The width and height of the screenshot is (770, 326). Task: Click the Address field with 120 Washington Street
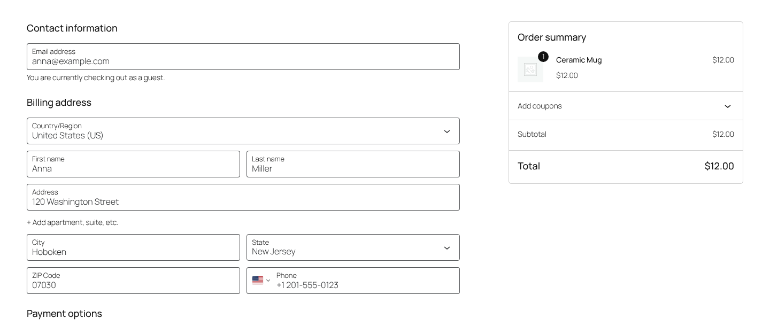coord(243,197)
